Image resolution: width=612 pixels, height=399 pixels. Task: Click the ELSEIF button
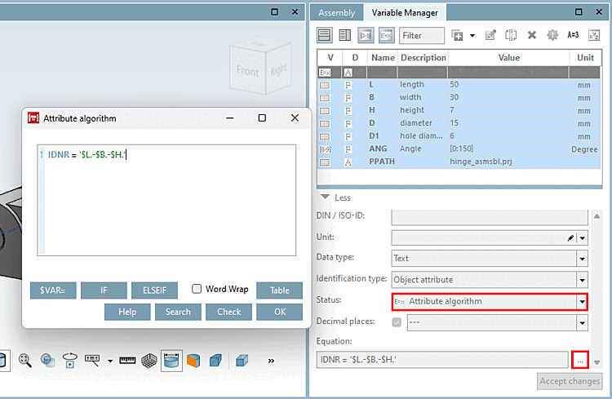click(x=154, y=290)
